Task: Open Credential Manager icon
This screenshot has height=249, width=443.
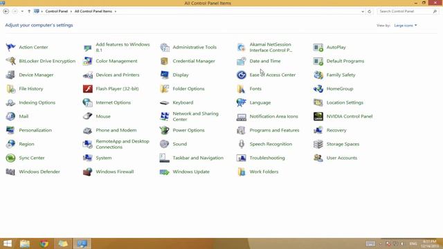Action: [x=165, y=61]
